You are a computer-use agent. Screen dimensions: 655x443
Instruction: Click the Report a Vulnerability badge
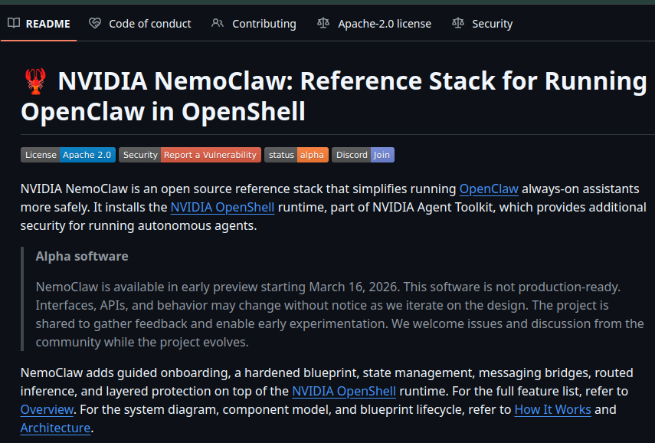pyautogui.click(x=189, y=155)
